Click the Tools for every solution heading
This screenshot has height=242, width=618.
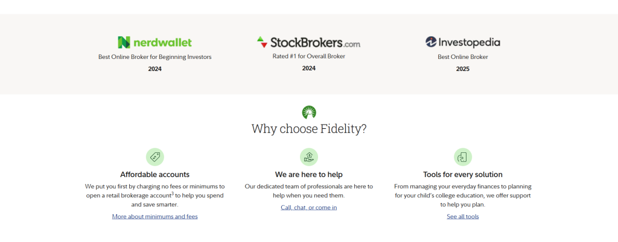tap(463, 175)
